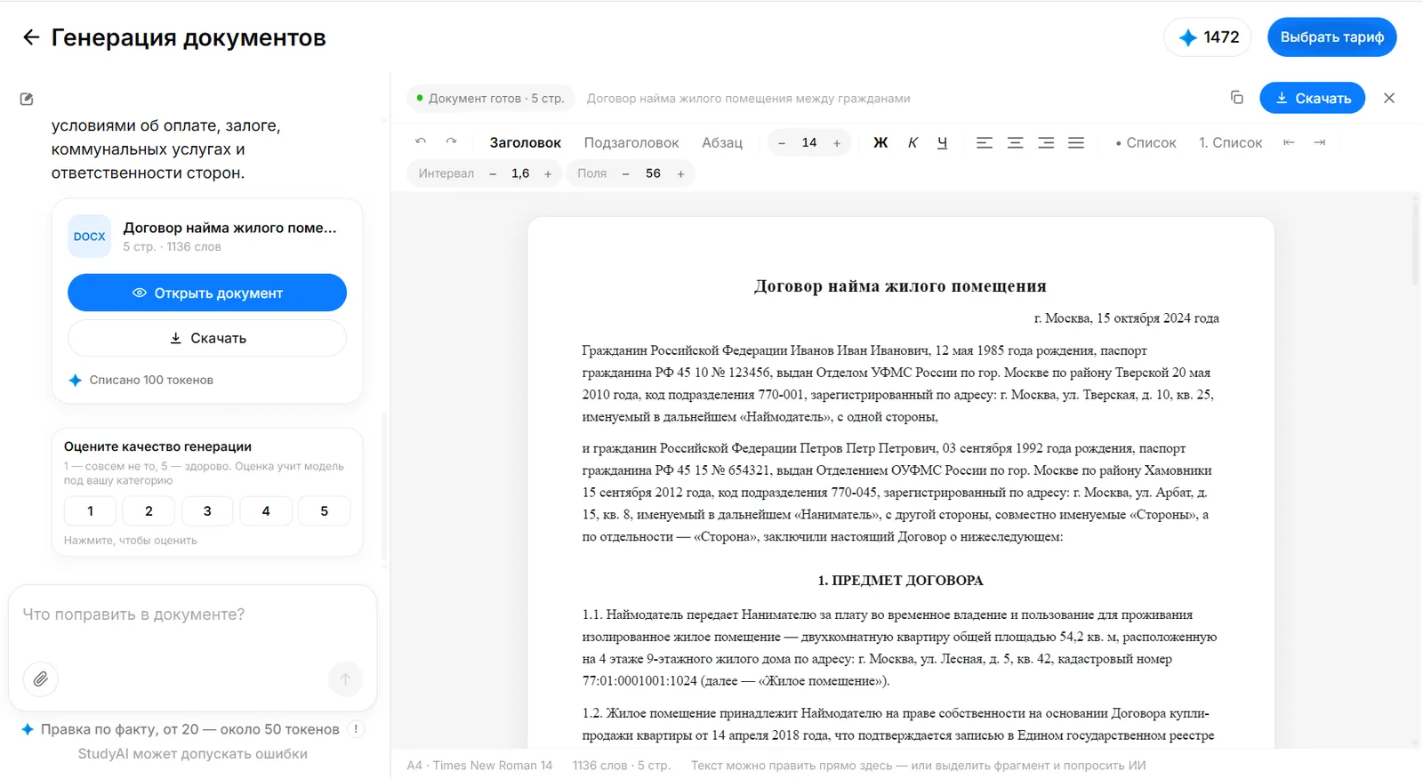Focus the Что поправить в документе input
The height and width of the screenshot is (779, 1423).
(x=192, y=615)
